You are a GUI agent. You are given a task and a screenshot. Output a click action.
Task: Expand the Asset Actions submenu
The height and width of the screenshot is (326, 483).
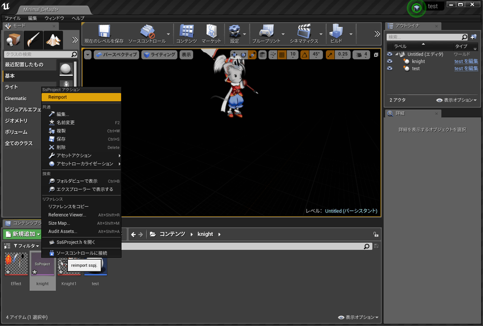pos(81,155)
